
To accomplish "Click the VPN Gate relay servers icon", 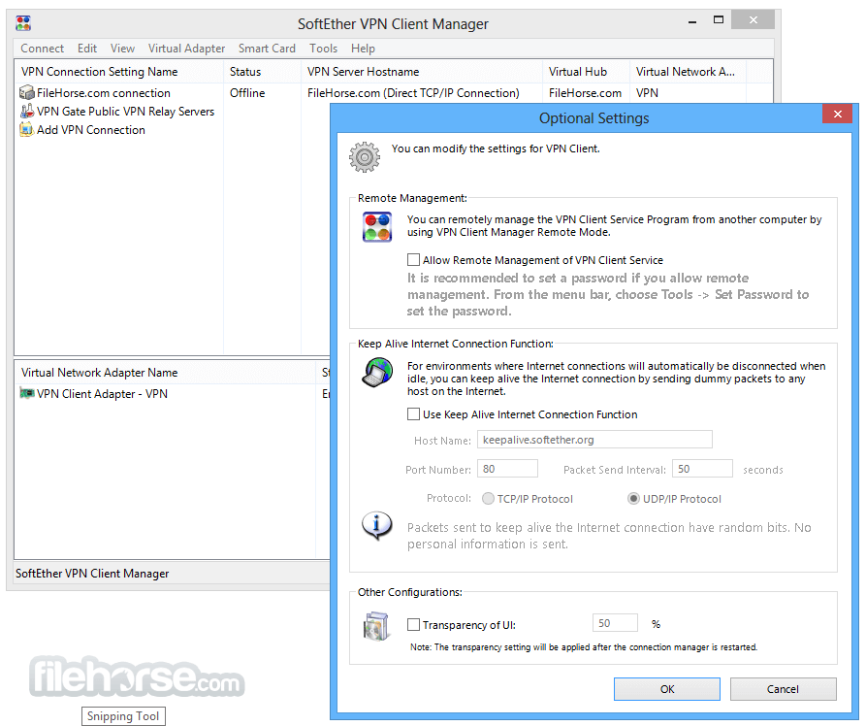I will 27,112.
